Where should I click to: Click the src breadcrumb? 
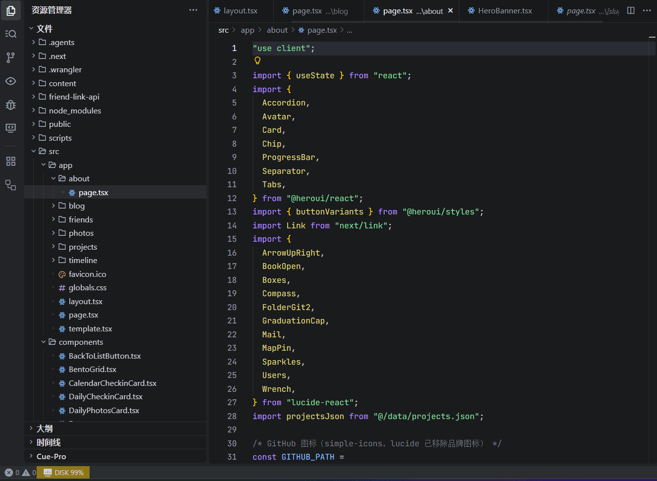coord(223,30)
